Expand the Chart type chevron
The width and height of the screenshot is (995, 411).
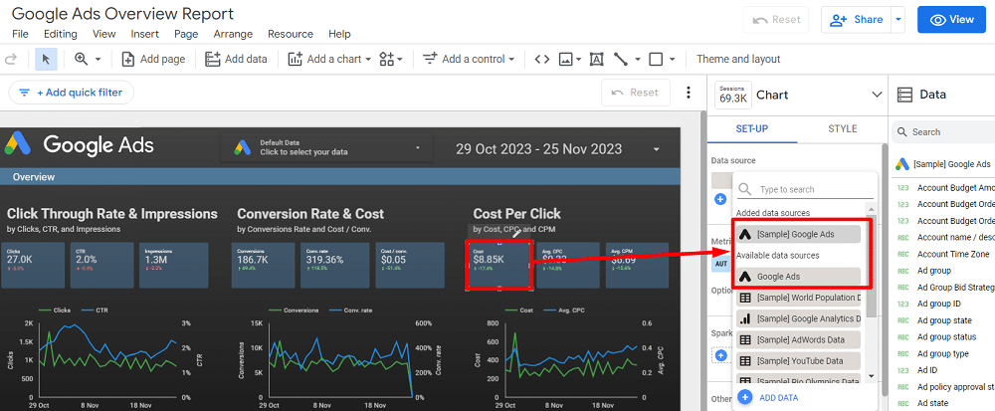[x=877, y=95]
